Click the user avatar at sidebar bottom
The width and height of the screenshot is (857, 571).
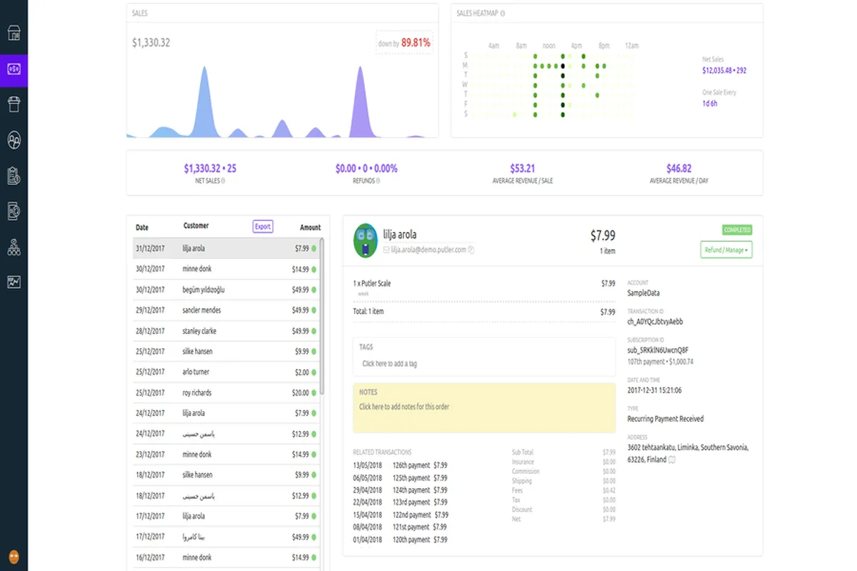14,557
